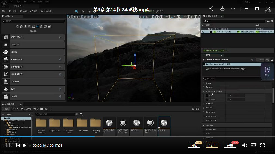Collapse the 户外灯光 level tree item

pos(207,29)
